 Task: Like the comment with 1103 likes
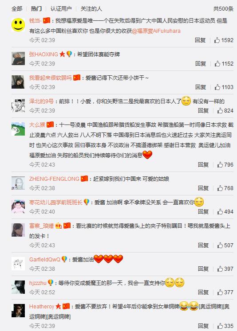224,87
